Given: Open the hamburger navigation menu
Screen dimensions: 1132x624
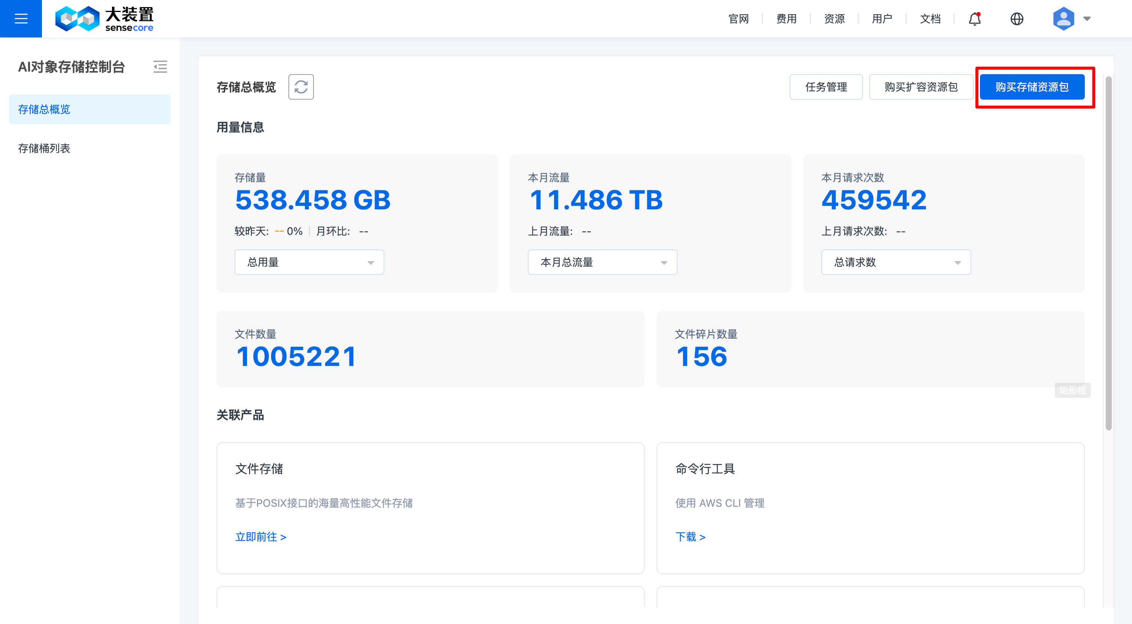Looking at the screenshot, I should tap(21, 18).
